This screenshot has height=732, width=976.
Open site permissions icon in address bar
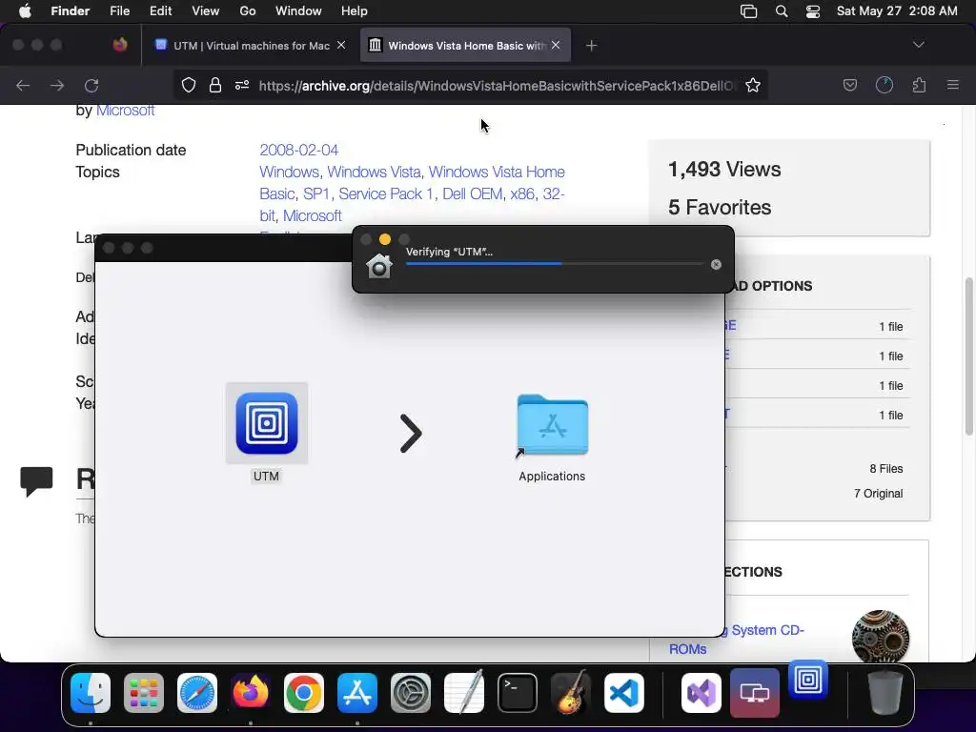[x=242, y=85]
